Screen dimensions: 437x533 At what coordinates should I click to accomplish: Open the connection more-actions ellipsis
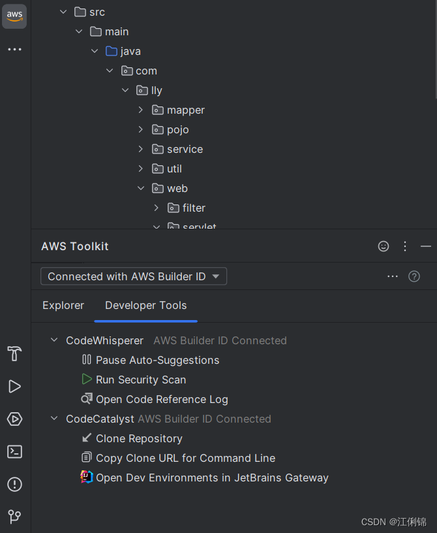[x=393, y=276]
